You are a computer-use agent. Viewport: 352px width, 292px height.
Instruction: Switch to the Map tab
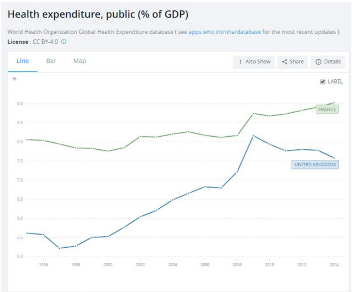pyautogui.click(x=80, y=61)
